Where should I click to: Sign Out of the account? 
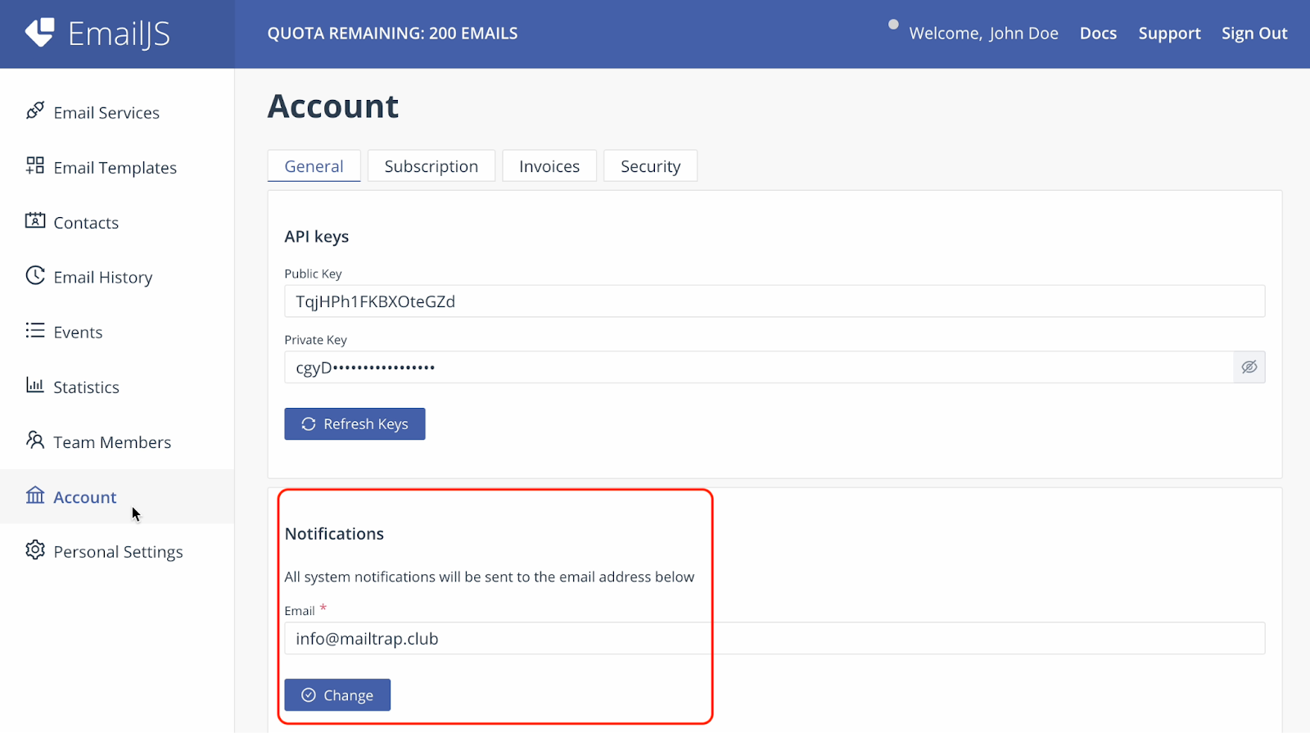click(x=1254, y=34)
